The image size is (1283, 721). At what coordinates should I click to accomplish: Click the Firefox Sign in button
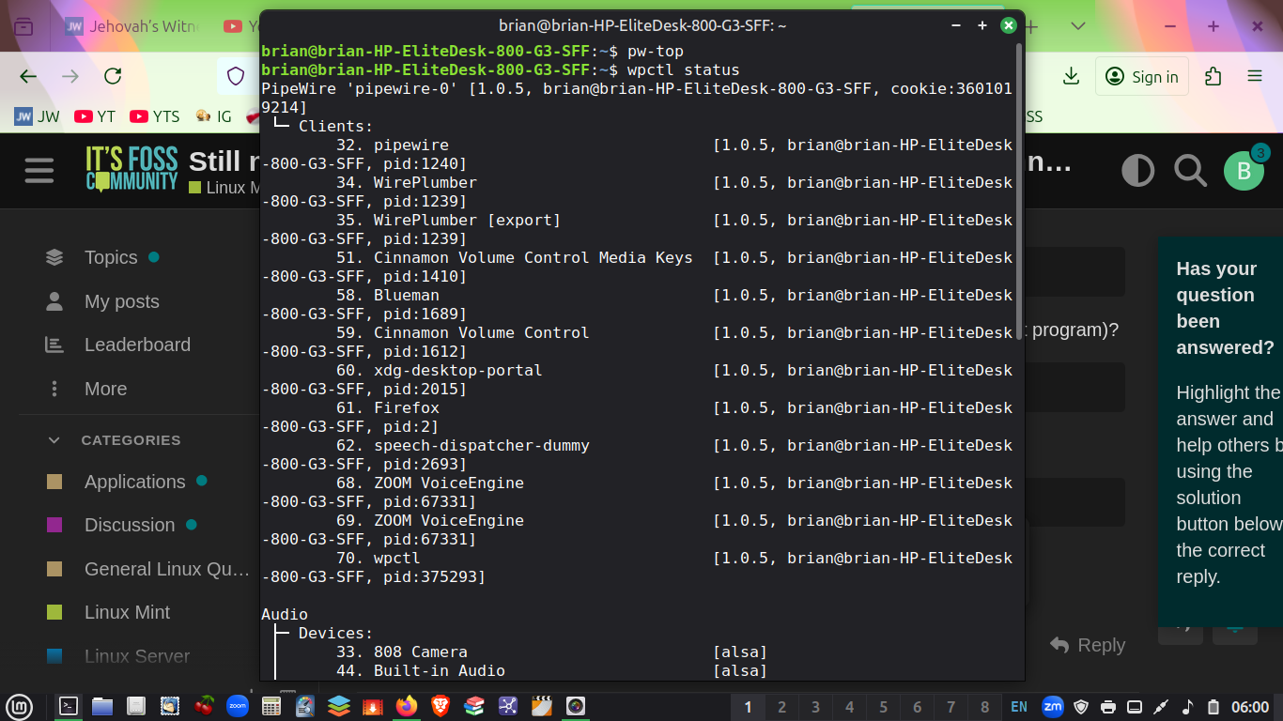pyautogui.click(x=1142, y=77)
